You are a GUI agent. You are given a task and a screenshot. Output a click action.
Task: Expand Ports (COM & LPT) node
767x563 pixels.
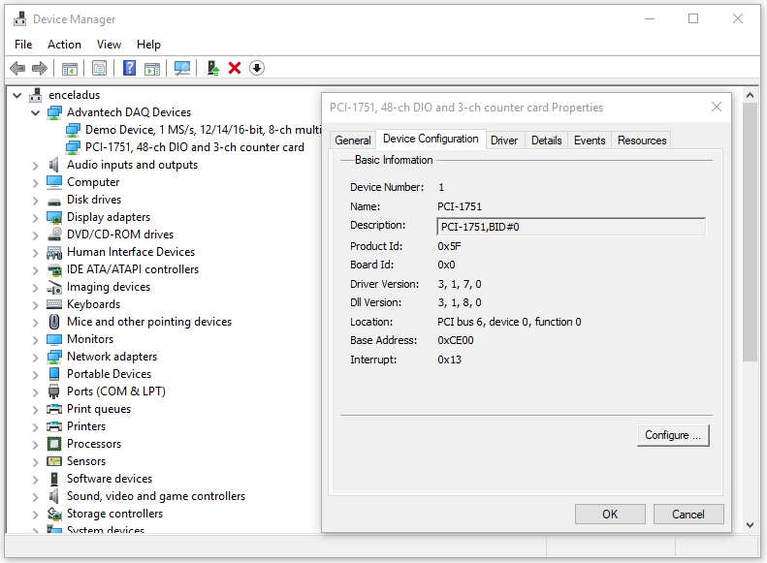coord(36,391)
